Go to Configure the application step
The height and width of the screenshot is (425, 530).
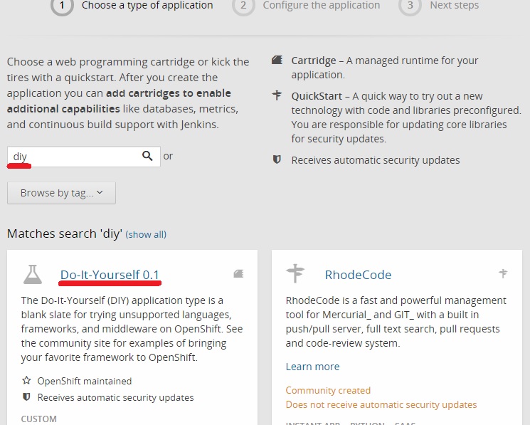tap(321, 6)
